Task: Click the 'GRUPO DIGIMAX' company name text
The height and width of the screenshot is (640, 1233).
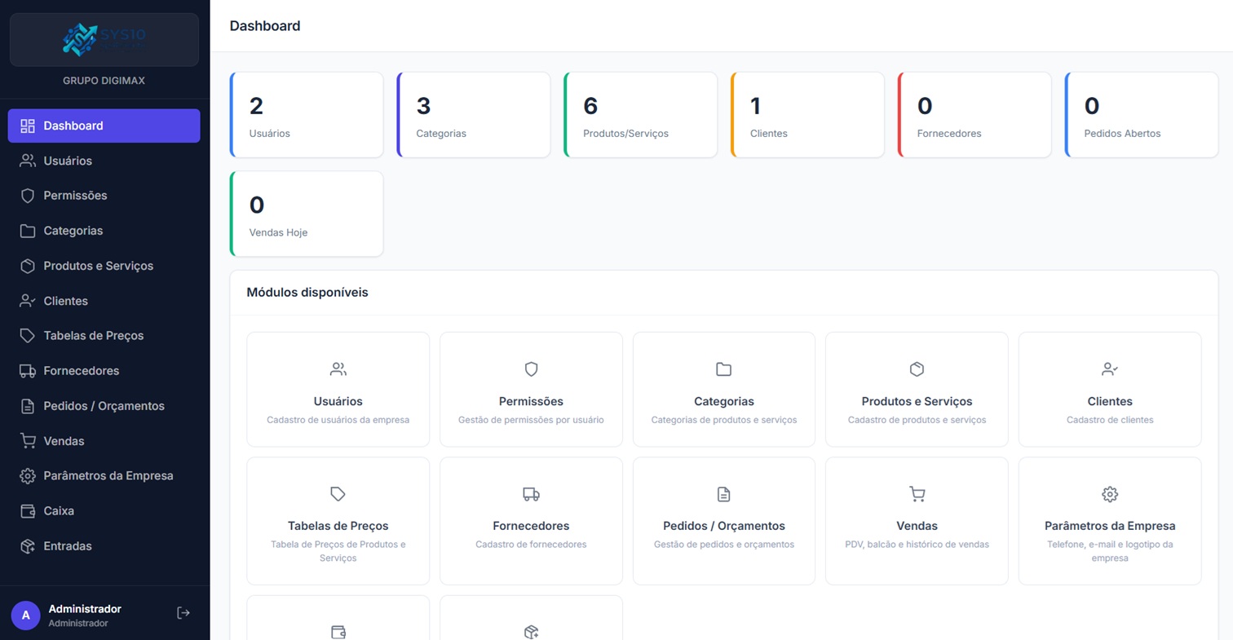Action: click(104, 81)
